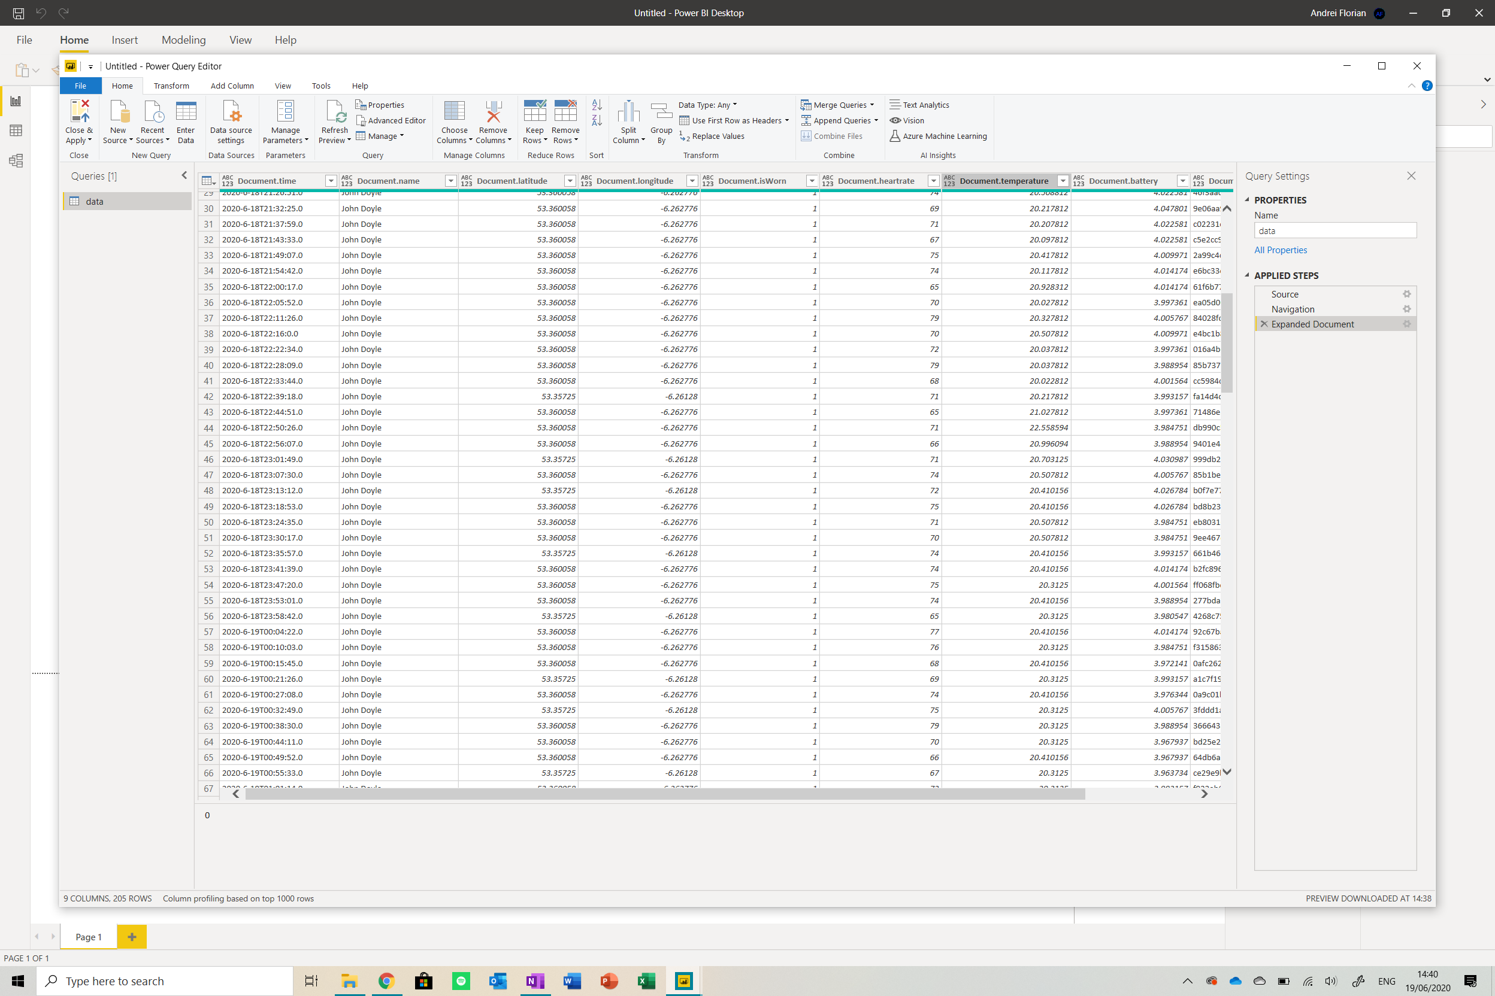
Task: Open the Document.name column filter dropdown
Action: coord(450,181)
